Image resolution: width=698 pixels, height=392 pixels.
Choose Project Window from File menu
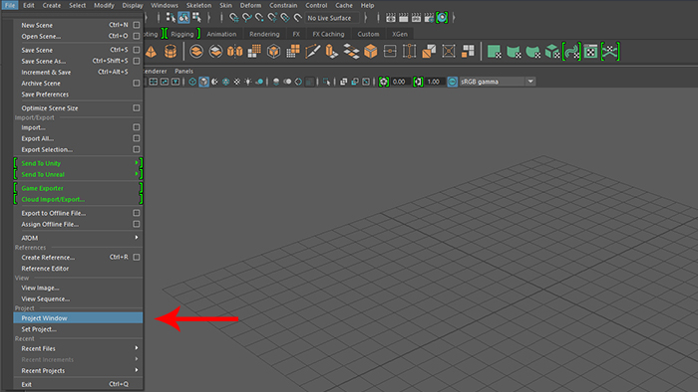point(78,318)
